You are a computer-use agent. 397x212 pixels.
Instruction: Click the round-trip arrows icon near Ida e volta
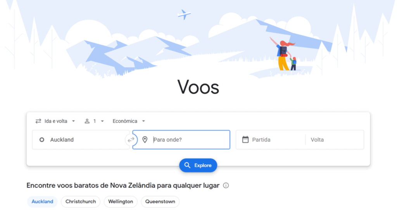point(38,121)
